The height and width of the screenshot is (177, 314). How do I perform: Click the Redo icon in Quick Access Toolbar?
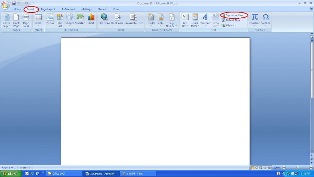coord(26,3)
